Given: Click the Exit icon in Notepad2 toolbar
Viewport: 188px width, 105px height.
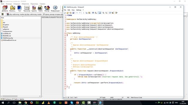Looking at the screenshot, I should [x=116, y=13].
